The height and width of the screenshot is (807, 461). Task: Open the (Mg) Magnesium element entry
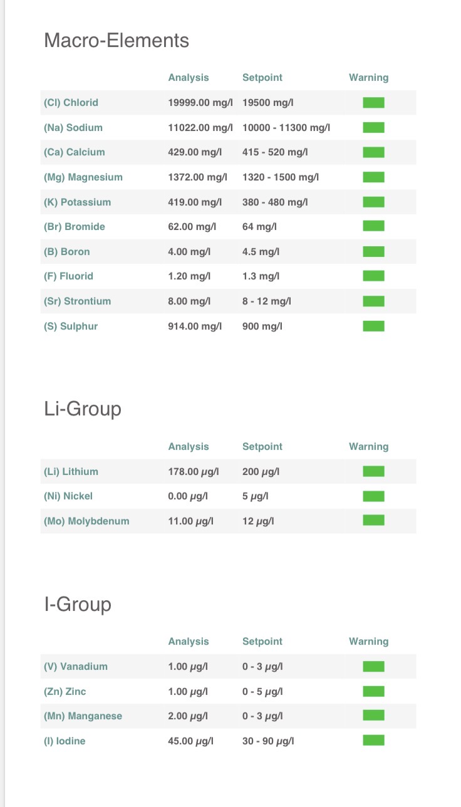click(83, 177)
